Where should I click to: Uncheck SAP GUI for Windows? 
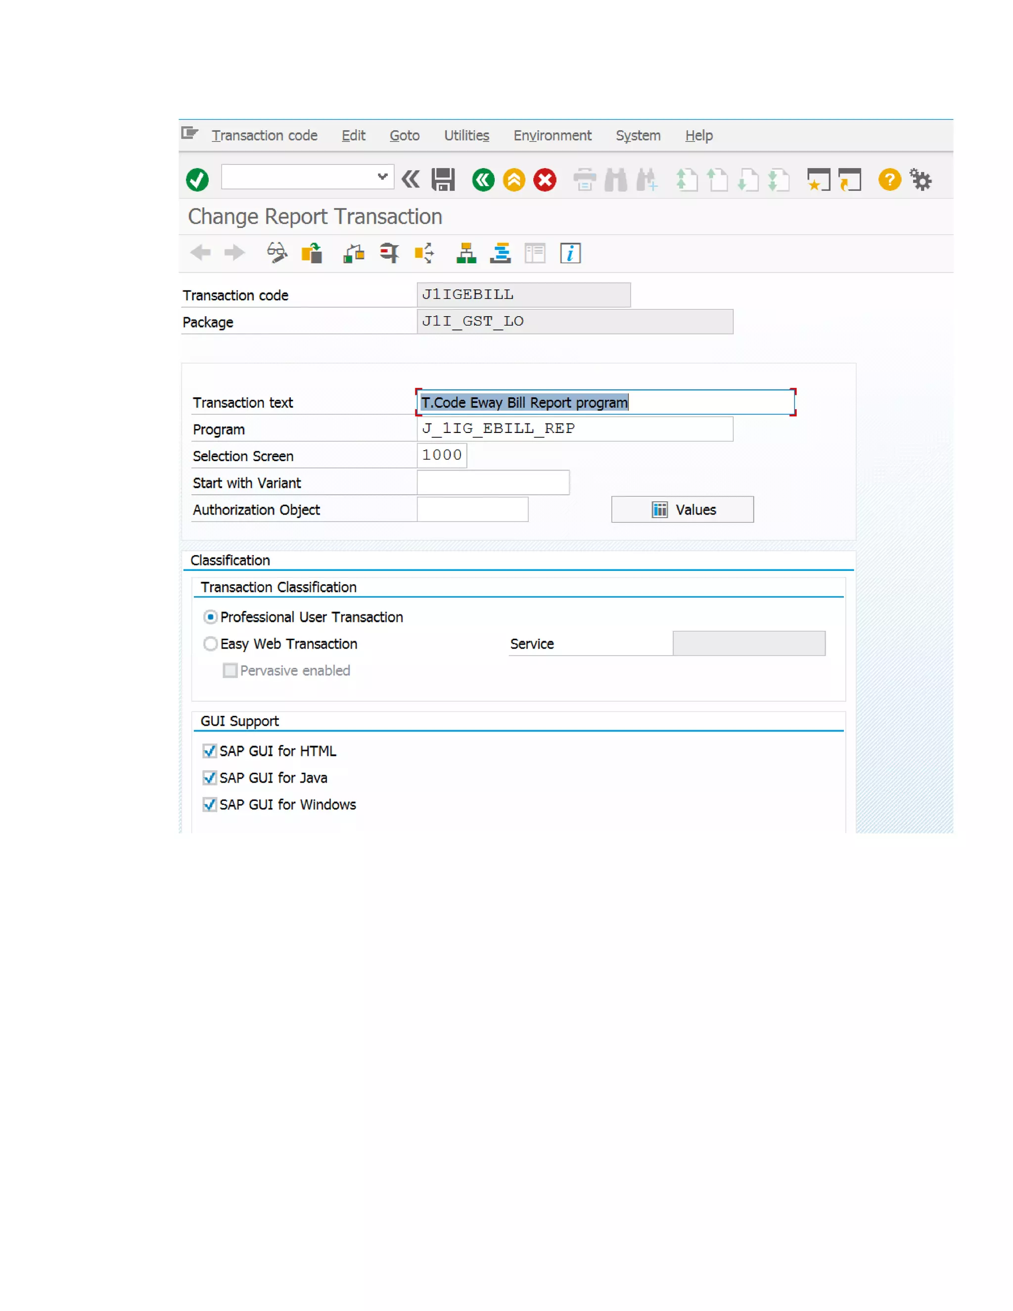[x=209, y=804]
